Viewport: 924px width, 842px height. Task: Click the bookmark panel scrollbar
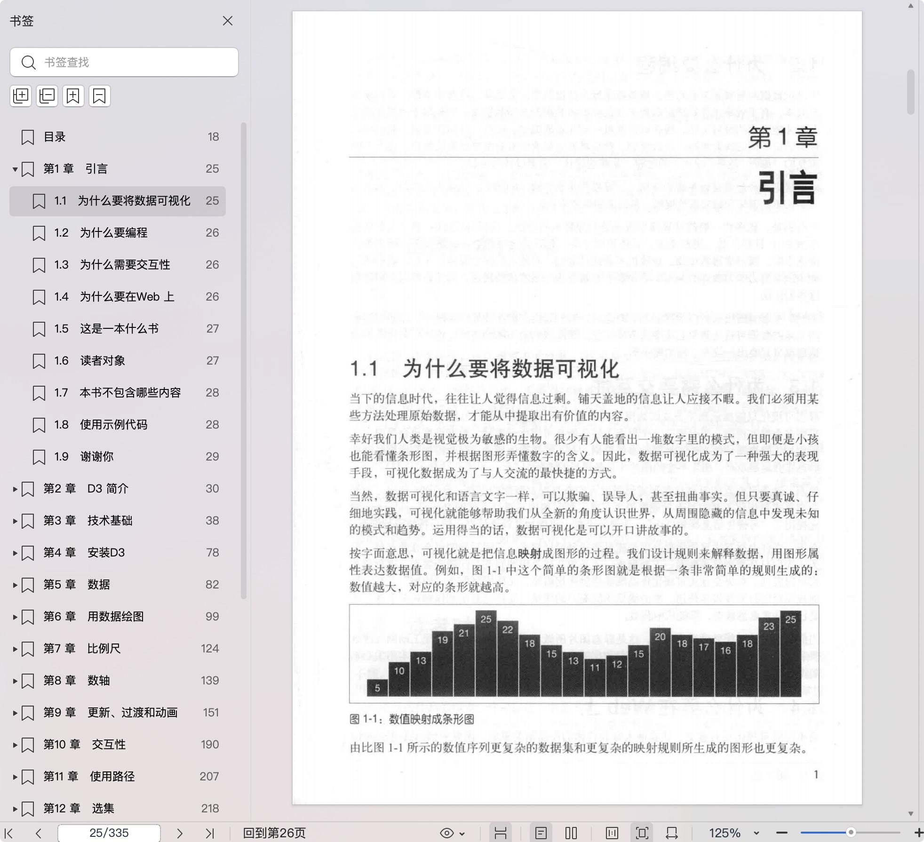[244, 361]
